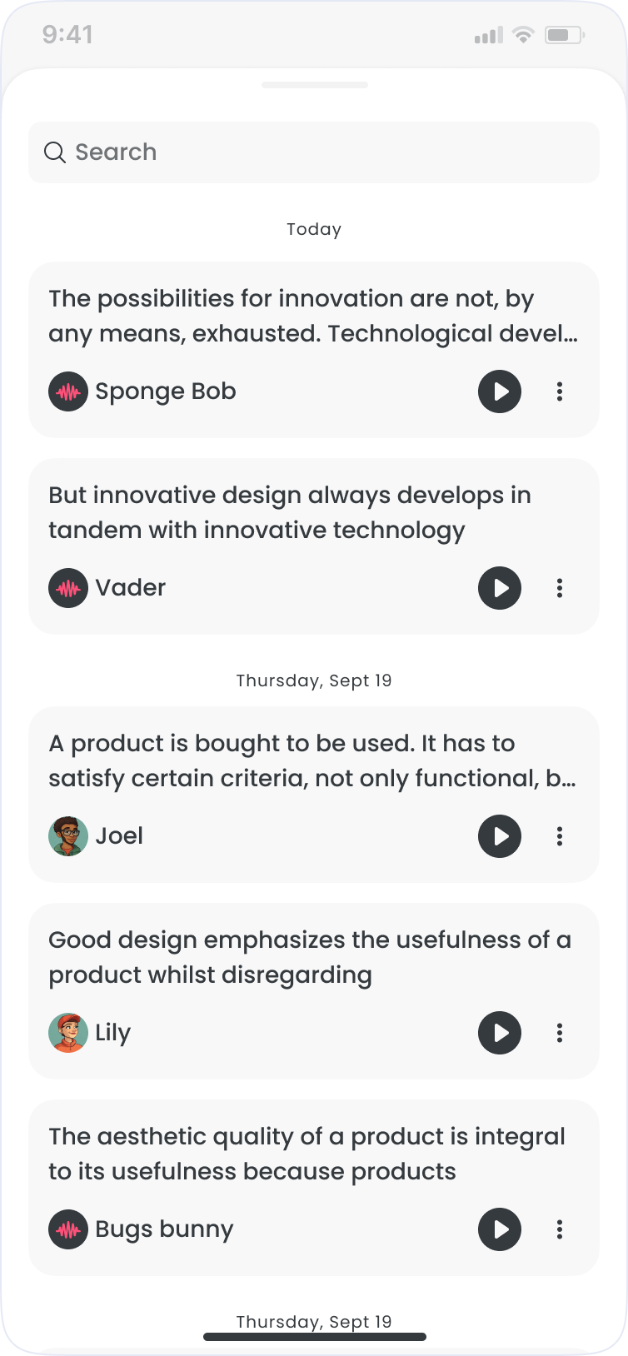Click the search magnifier icon
The width and height of the screenshot is (628, 1356).
55,152
